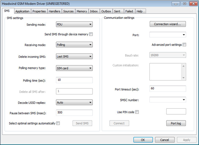Open the Sending mode dropdown
The height and width of the screenshot is (145, 199).
tap(74, 24)
